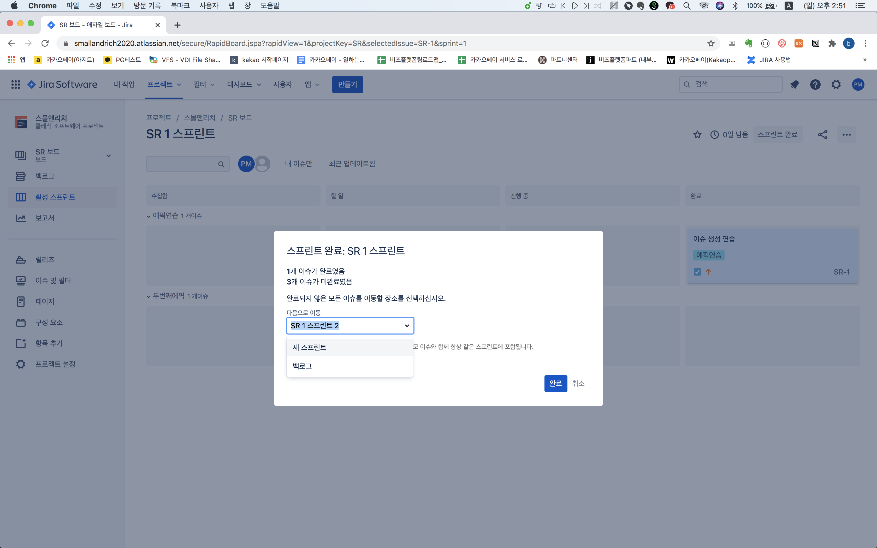Select 새 스프린트 option in dropdown list
Image resolution: width=877 pixels, height=548 pixels.
310,347
